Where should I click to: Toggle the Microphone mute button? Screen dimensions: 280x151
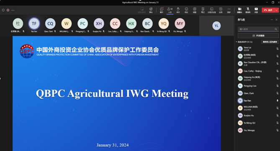coord(248,10)
